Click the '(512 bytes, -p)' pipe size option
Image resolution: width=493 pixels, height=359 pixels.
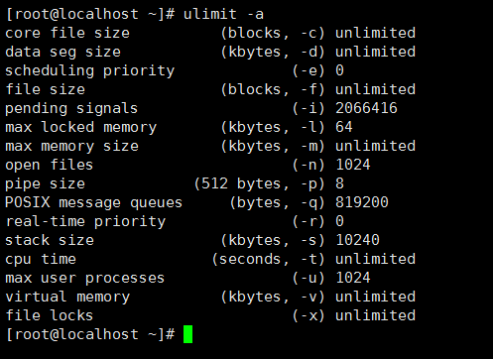tap(260, 184)
